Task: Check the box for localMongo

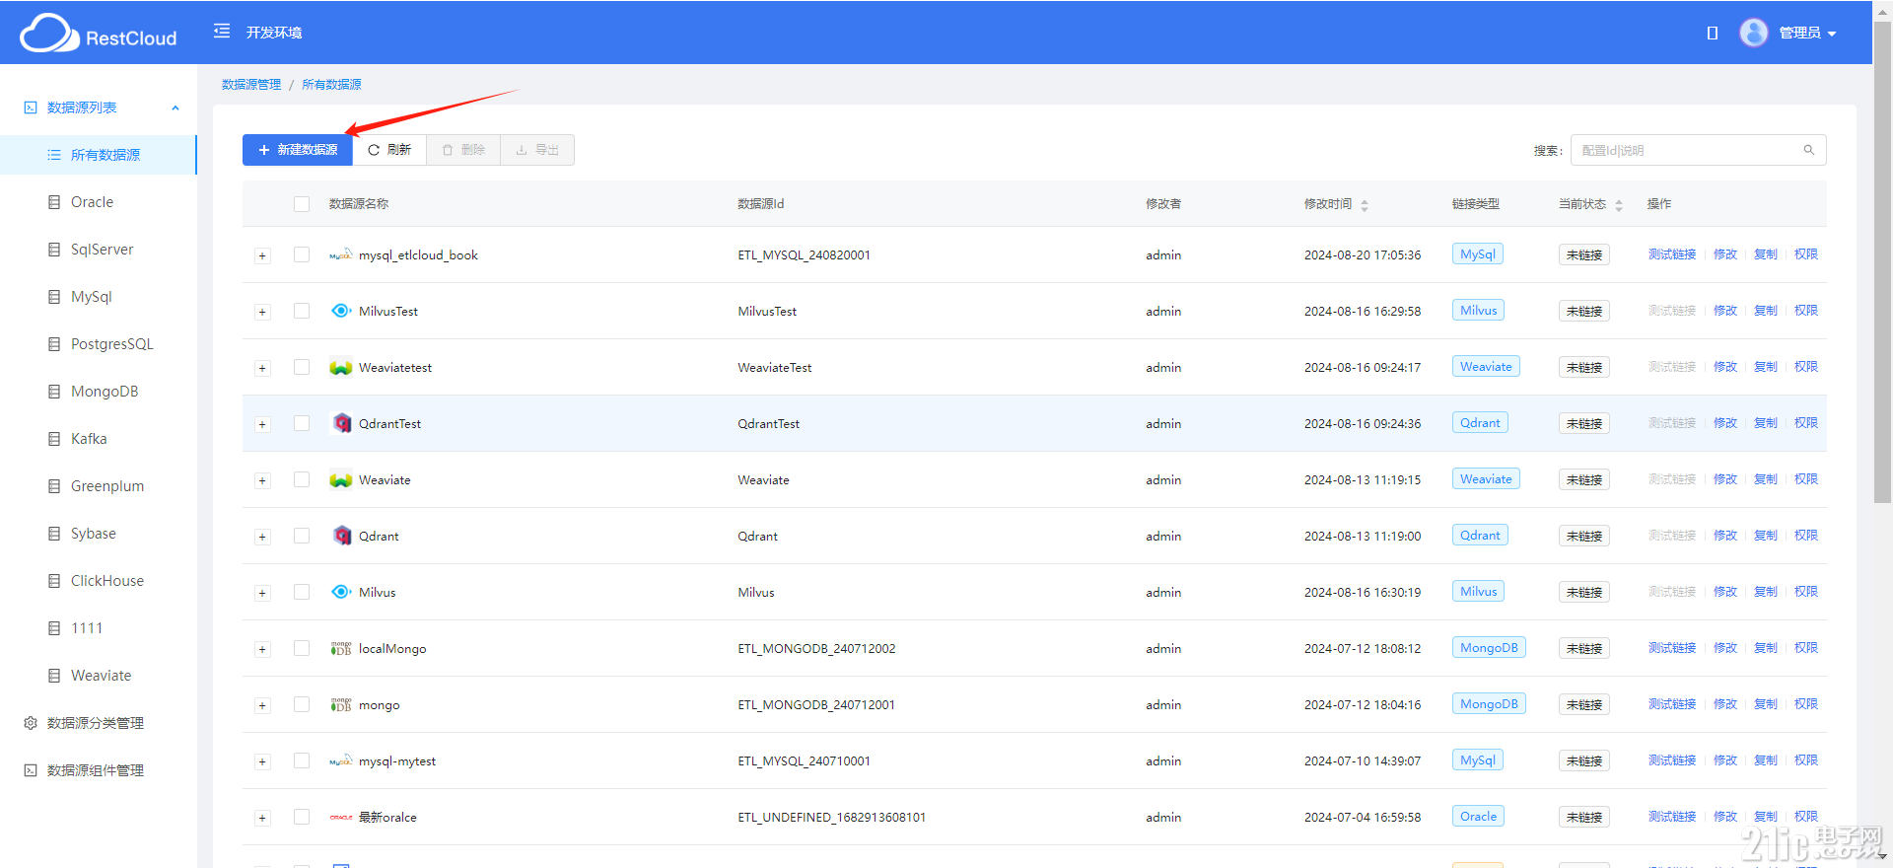Action: point(302,648)
